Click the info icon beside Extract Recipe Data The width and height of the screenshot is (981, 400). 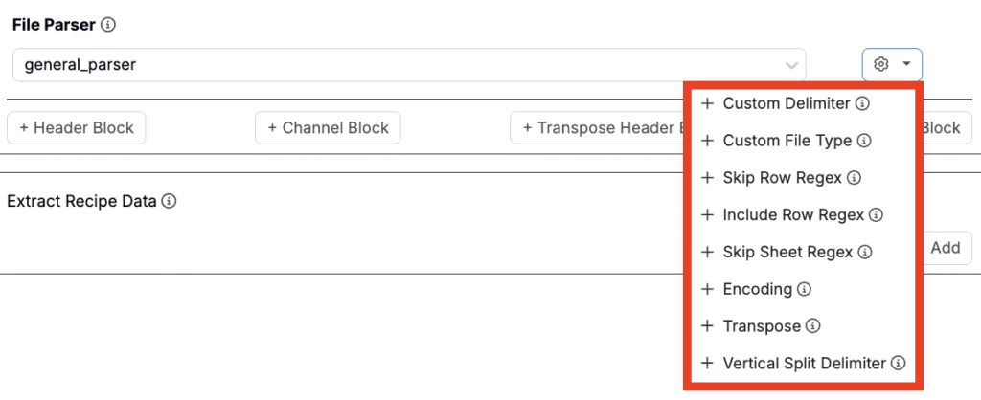coord(169,202)
